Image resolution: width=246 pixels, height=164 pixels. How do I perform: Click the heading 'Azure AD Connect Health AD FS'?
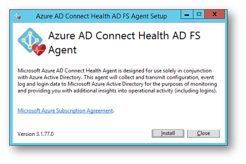(x=124, y=36)
